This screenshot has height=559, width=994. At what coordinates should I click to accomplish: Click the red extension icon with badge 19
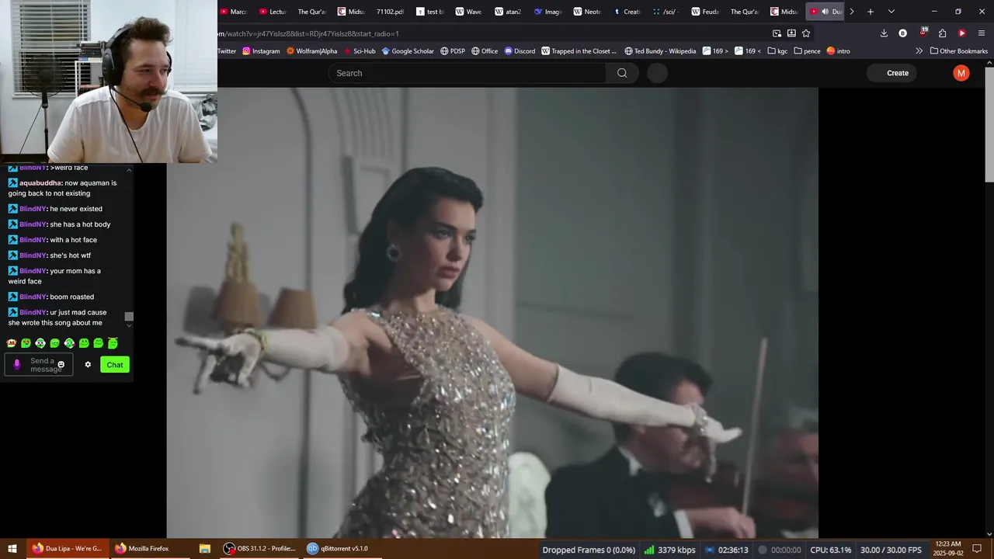(x=923, y=33)
